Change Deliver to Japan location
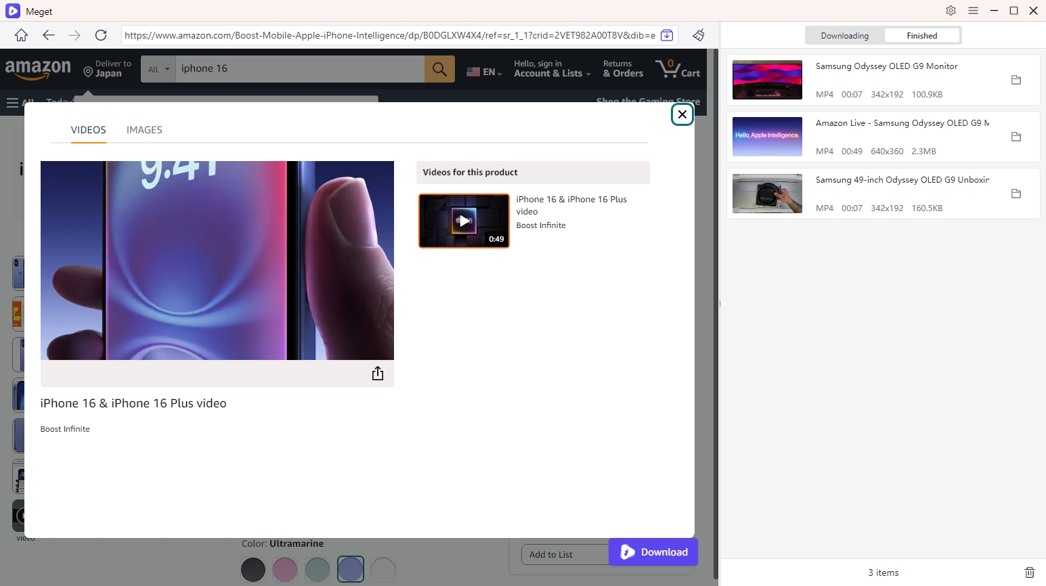This screenshot has width=1046, height=586. pyautogui.click(x=107, y=68)
